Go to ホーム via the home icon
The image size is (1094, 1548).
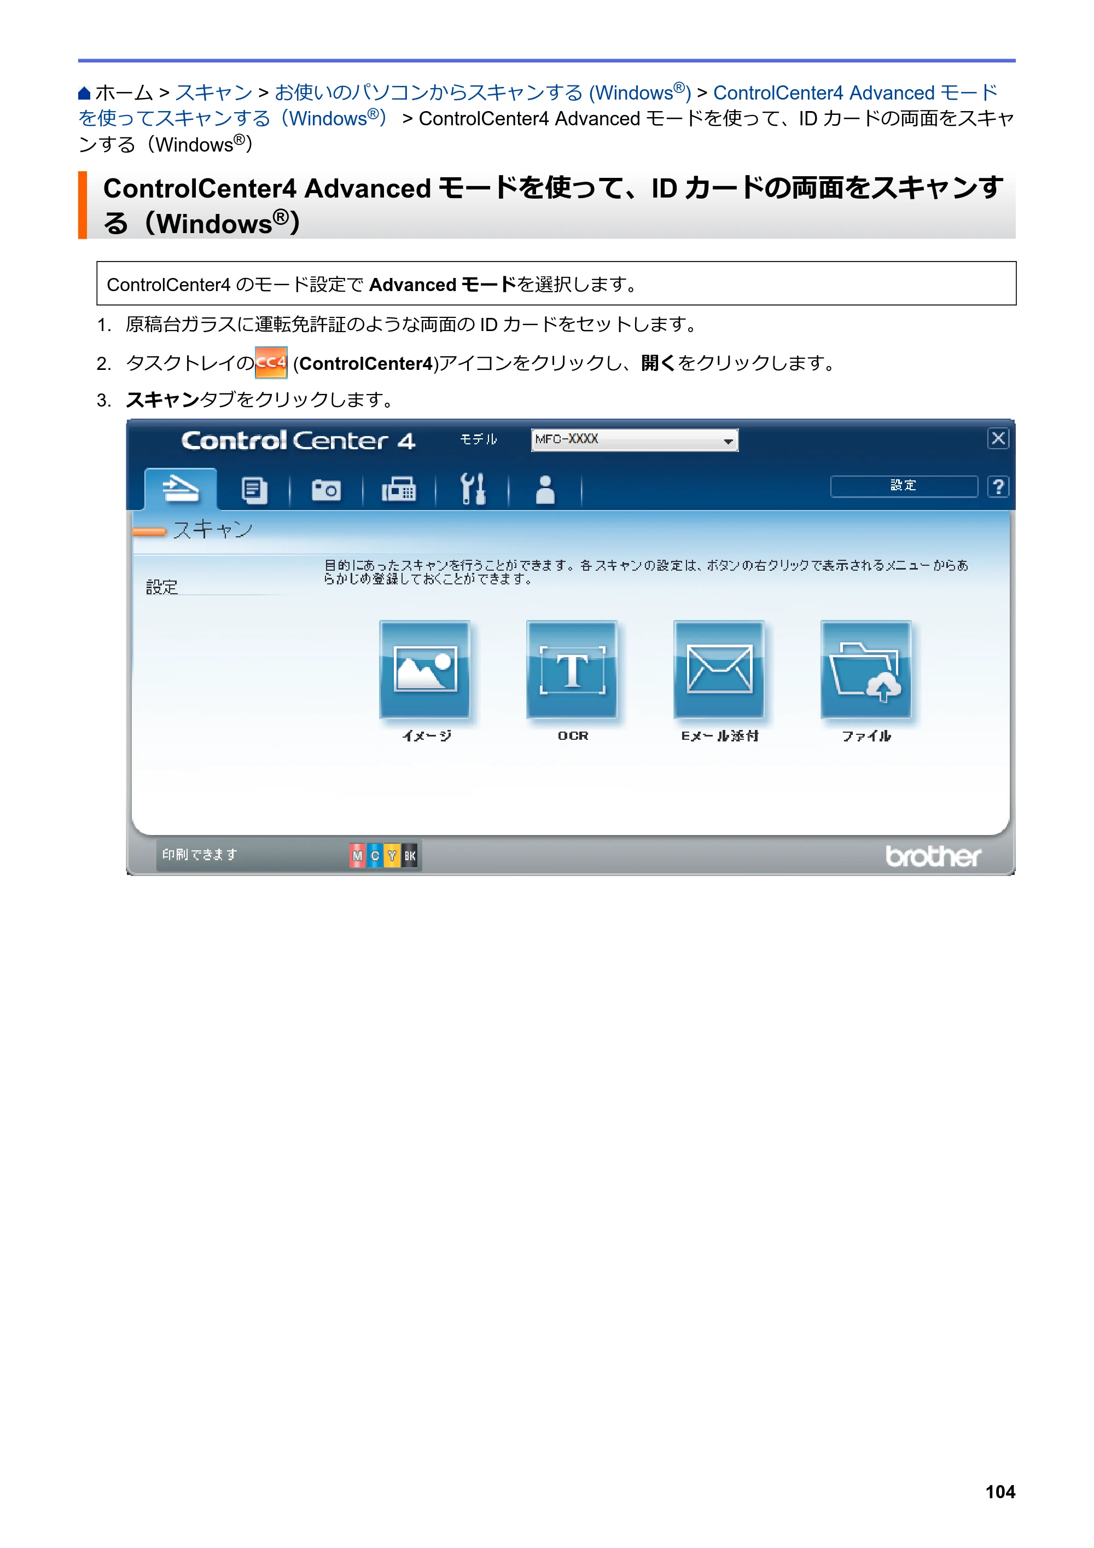tap(84, 93)
